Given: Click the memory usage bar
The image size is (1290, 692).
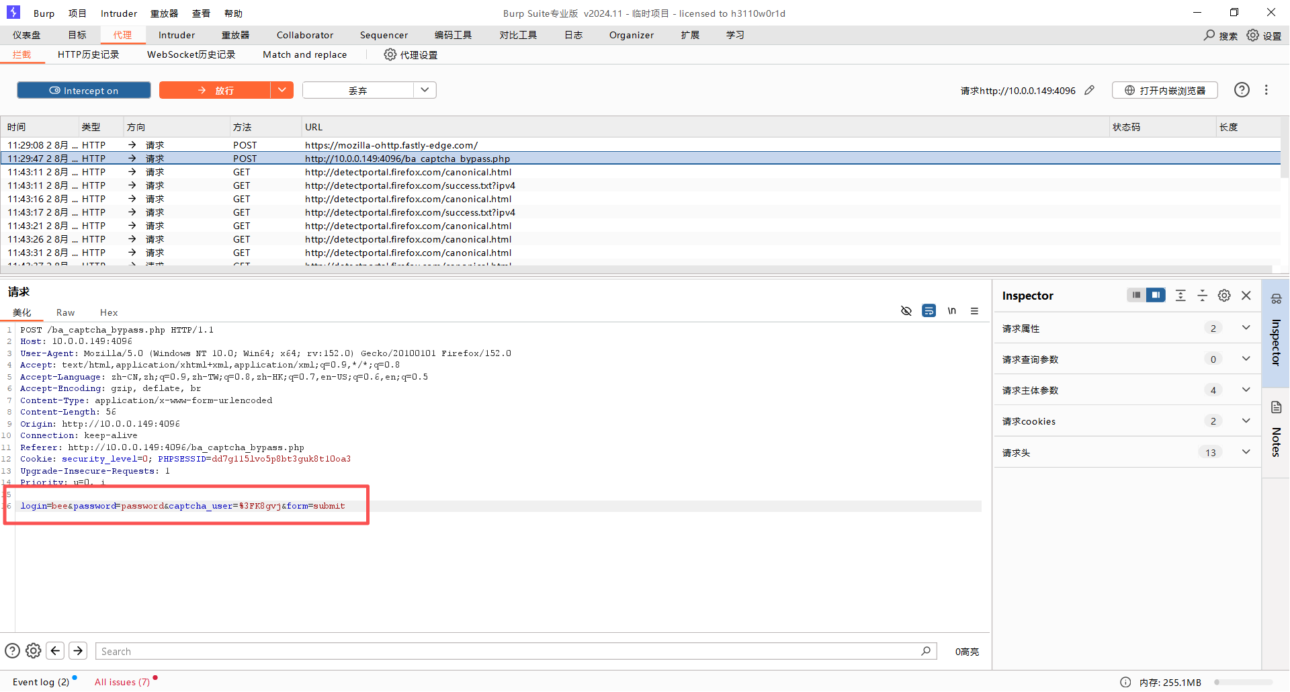Looking at the screenshot, I should click(1243, 682).
